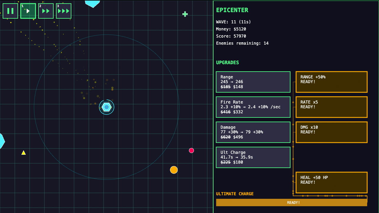Activate the RATE x5 ultimate
379x213 pixels.
(332, 107)
